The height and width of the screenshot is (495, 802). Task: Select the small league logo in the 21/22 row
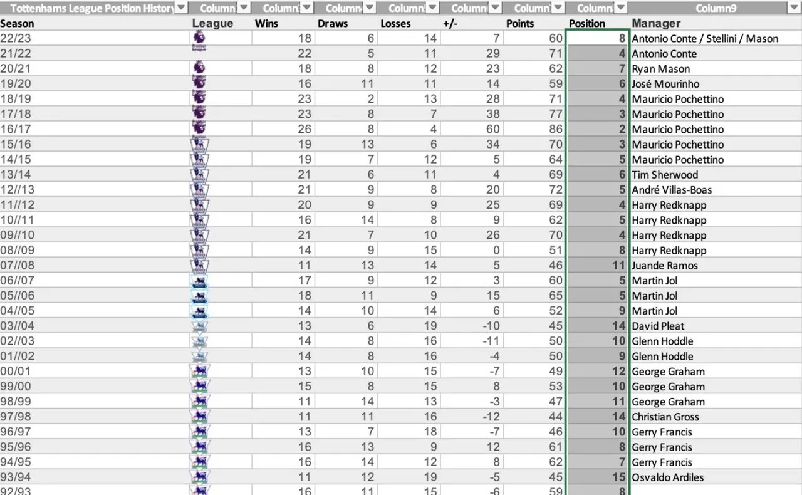tap(200, 48)
